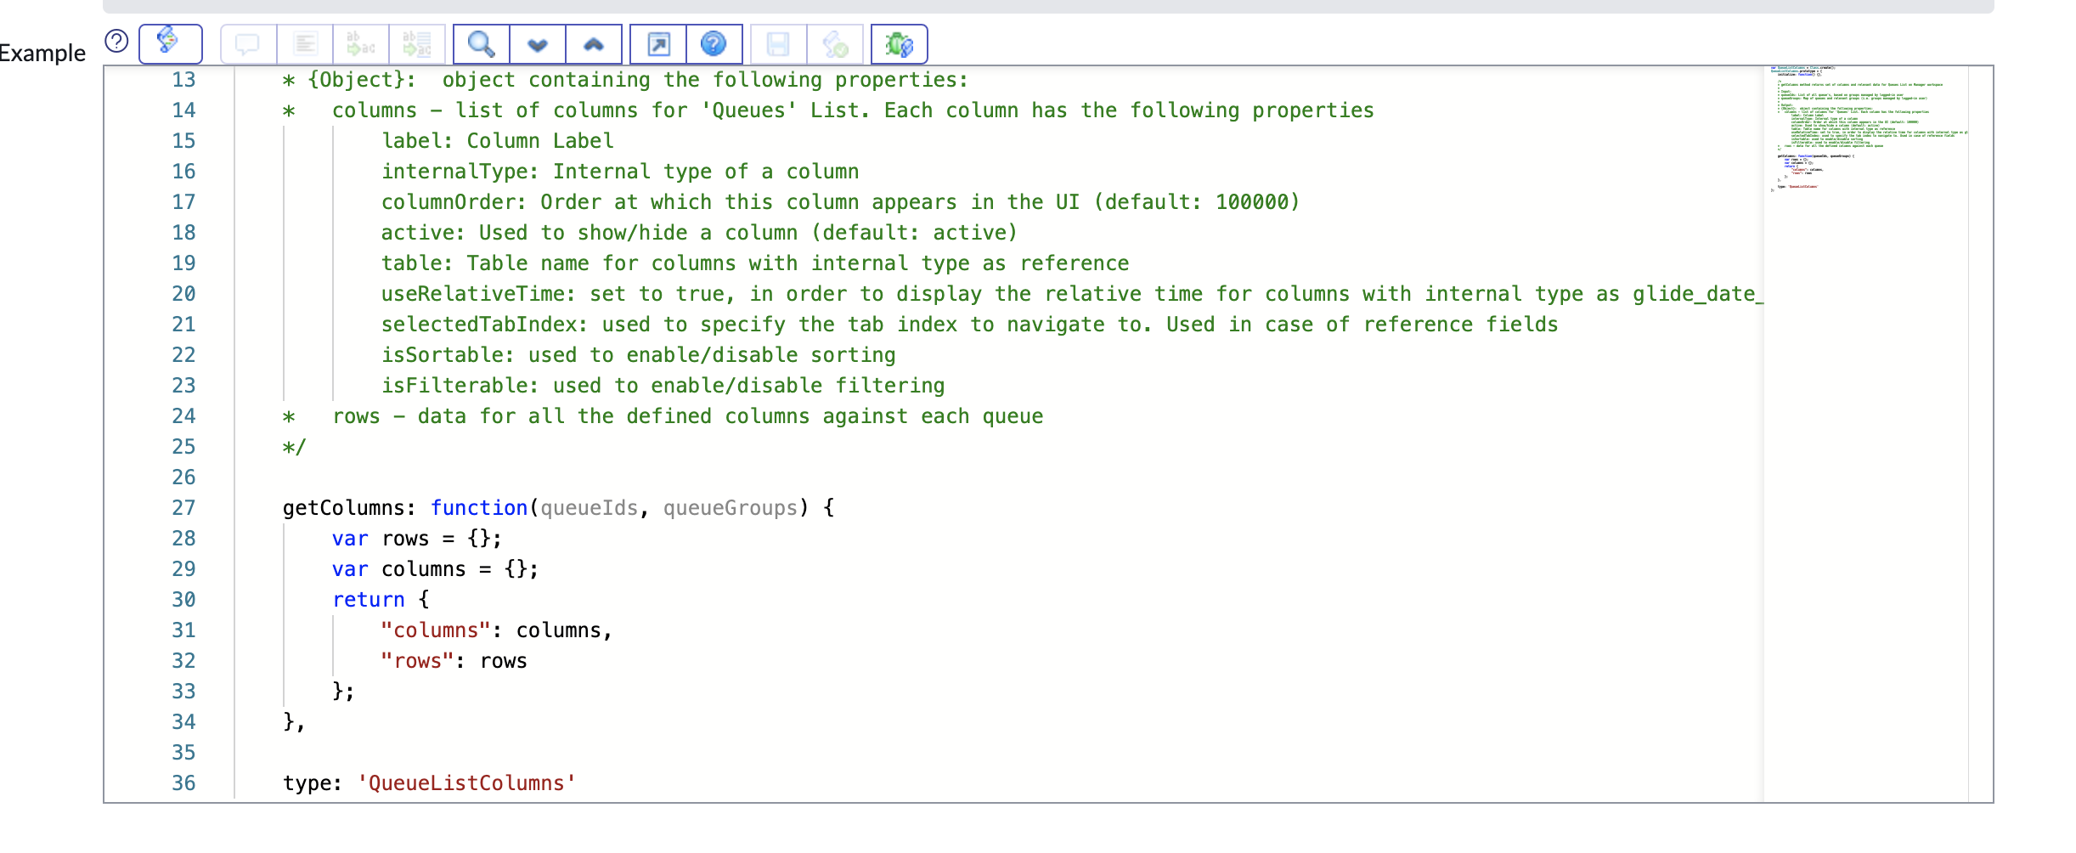Click the "rows" string on line 32
Screen dimensions: 2076x853
tap(417, 661)
